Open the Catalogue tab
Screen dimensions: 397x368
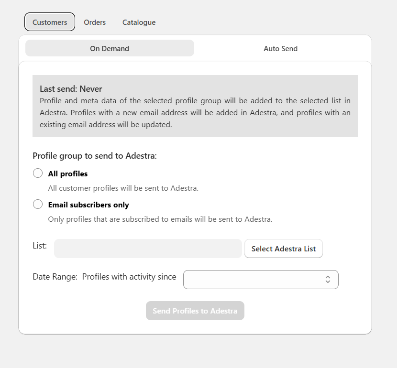tap(138, 22)
